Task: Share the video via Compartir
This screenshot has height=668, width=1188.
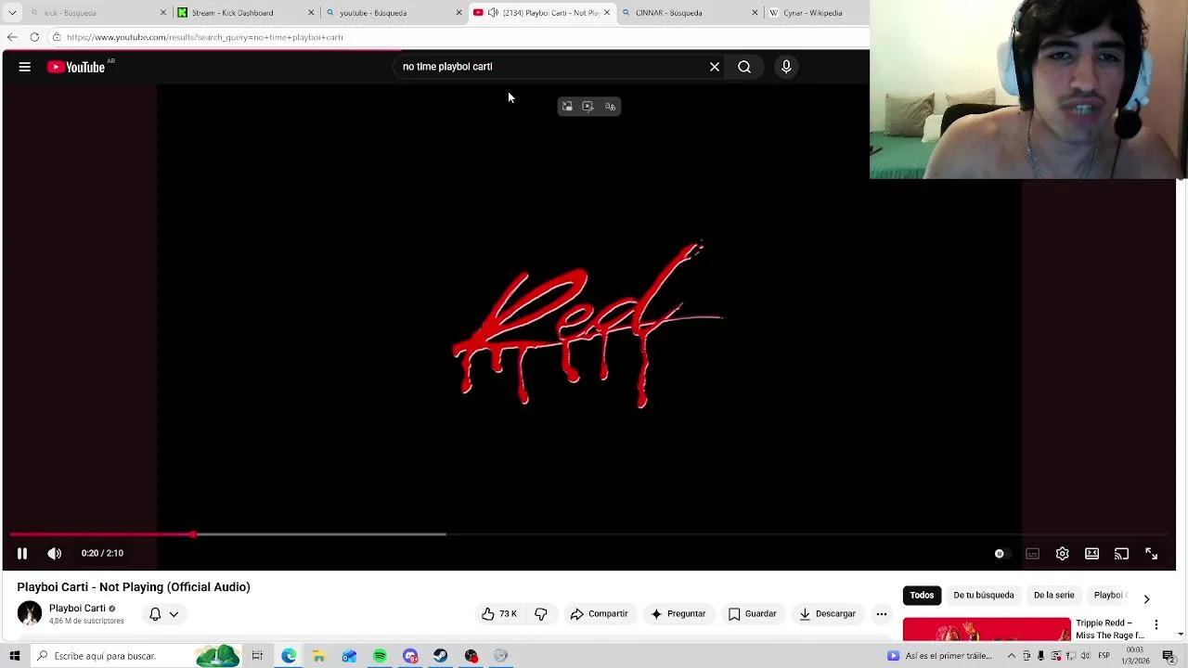Action: (599, 614)
